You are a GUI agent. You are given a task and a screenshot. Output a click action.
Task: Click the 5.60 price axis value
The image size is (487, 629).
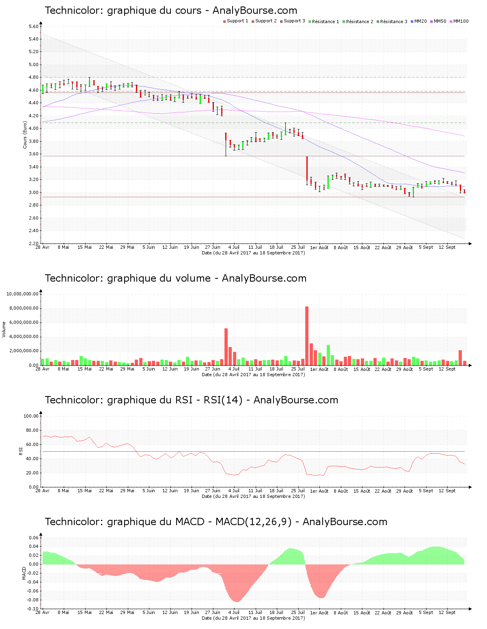click(x=34, y=26)
